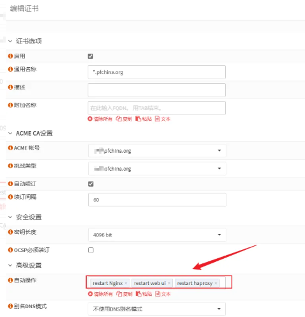Remove the restart web ui tag

click(169, 283)
